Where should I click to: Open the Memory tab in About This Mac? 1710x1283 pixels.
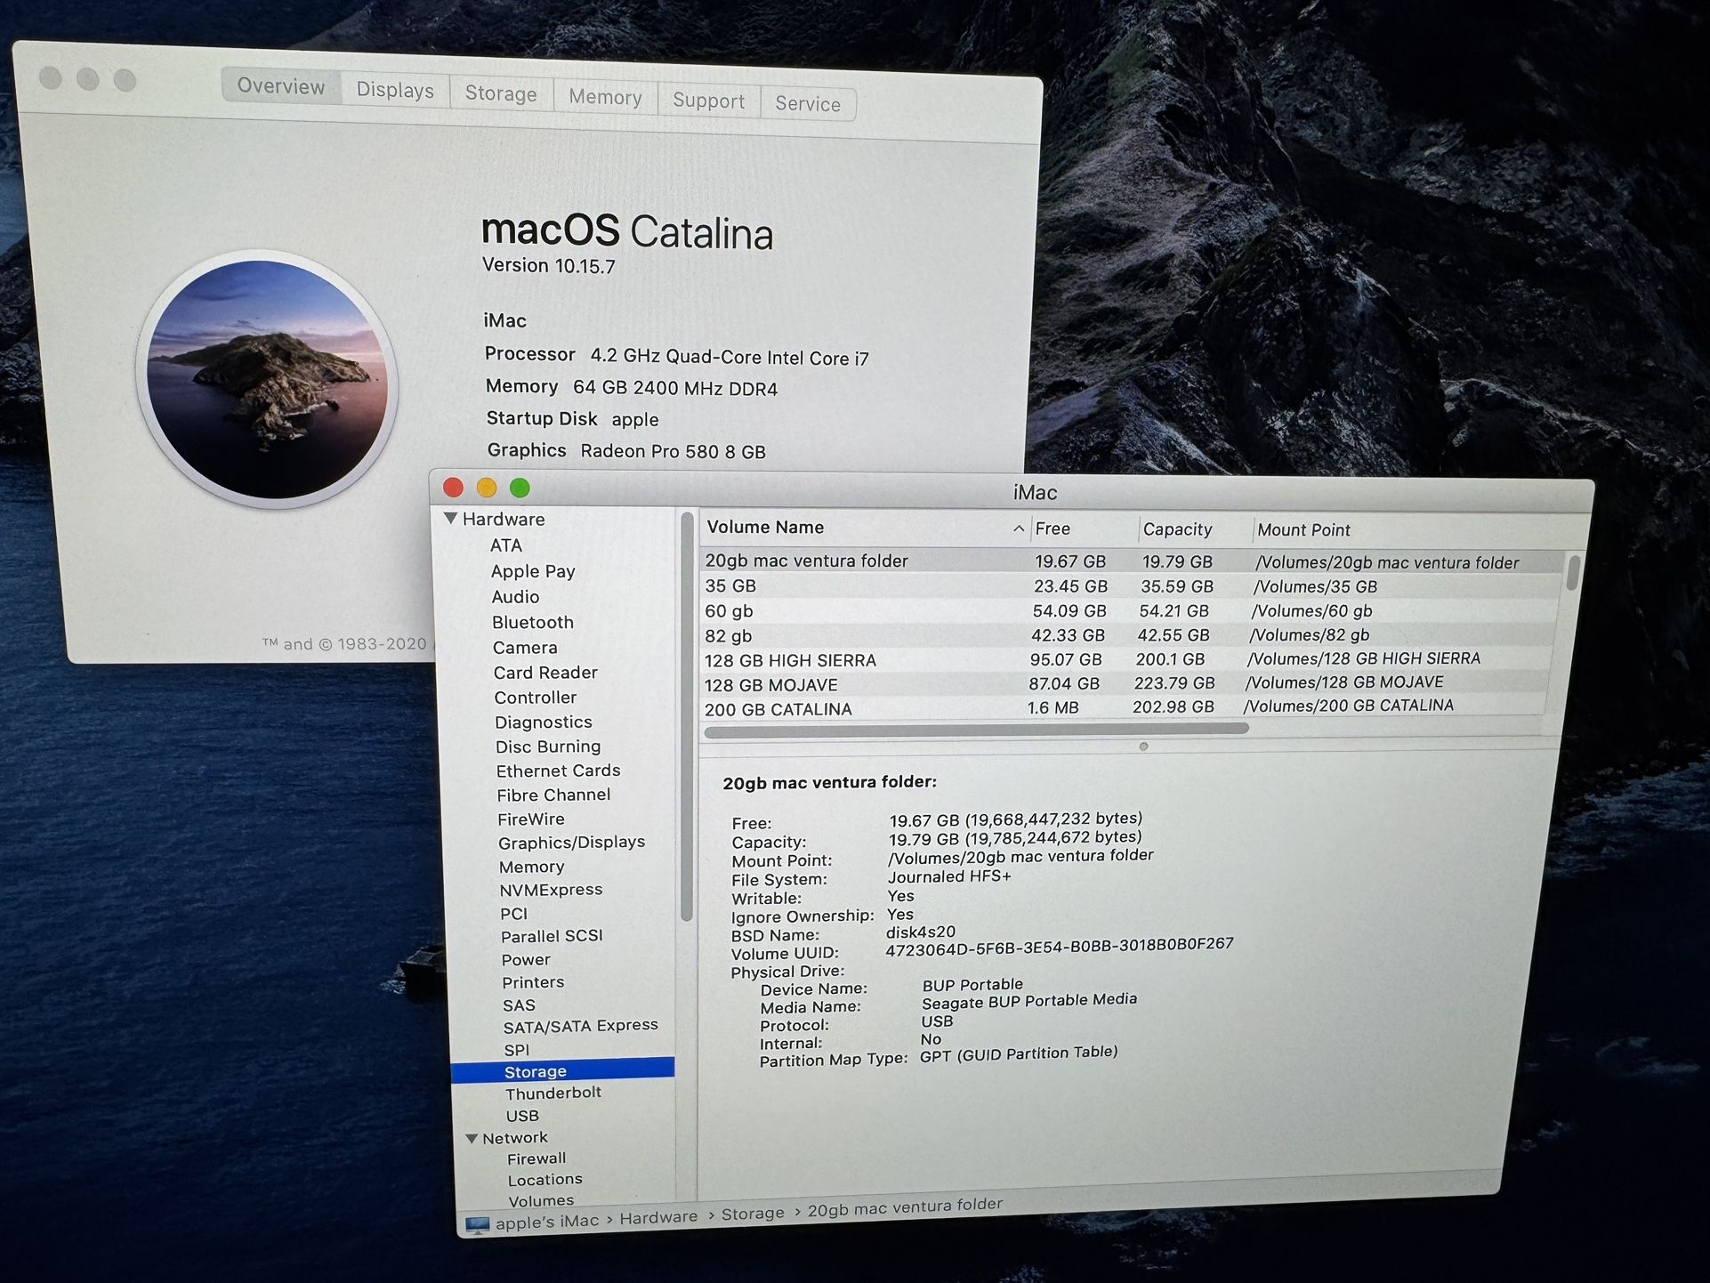pyautogui.click(x=605, y=97)
